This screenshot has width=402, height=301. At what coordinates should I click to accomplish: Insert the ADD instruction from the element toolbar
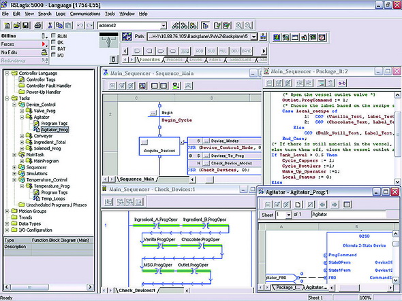tap(200, 51)
